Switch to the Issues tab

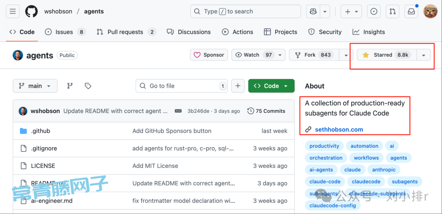(x=65, y=32)
